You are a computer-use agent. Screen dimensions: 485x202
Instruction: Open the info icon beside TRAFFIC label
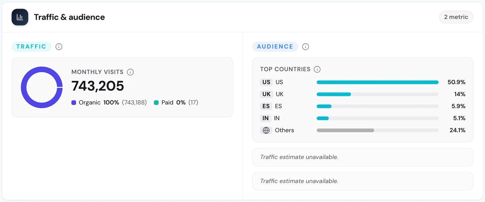(59, 47)
